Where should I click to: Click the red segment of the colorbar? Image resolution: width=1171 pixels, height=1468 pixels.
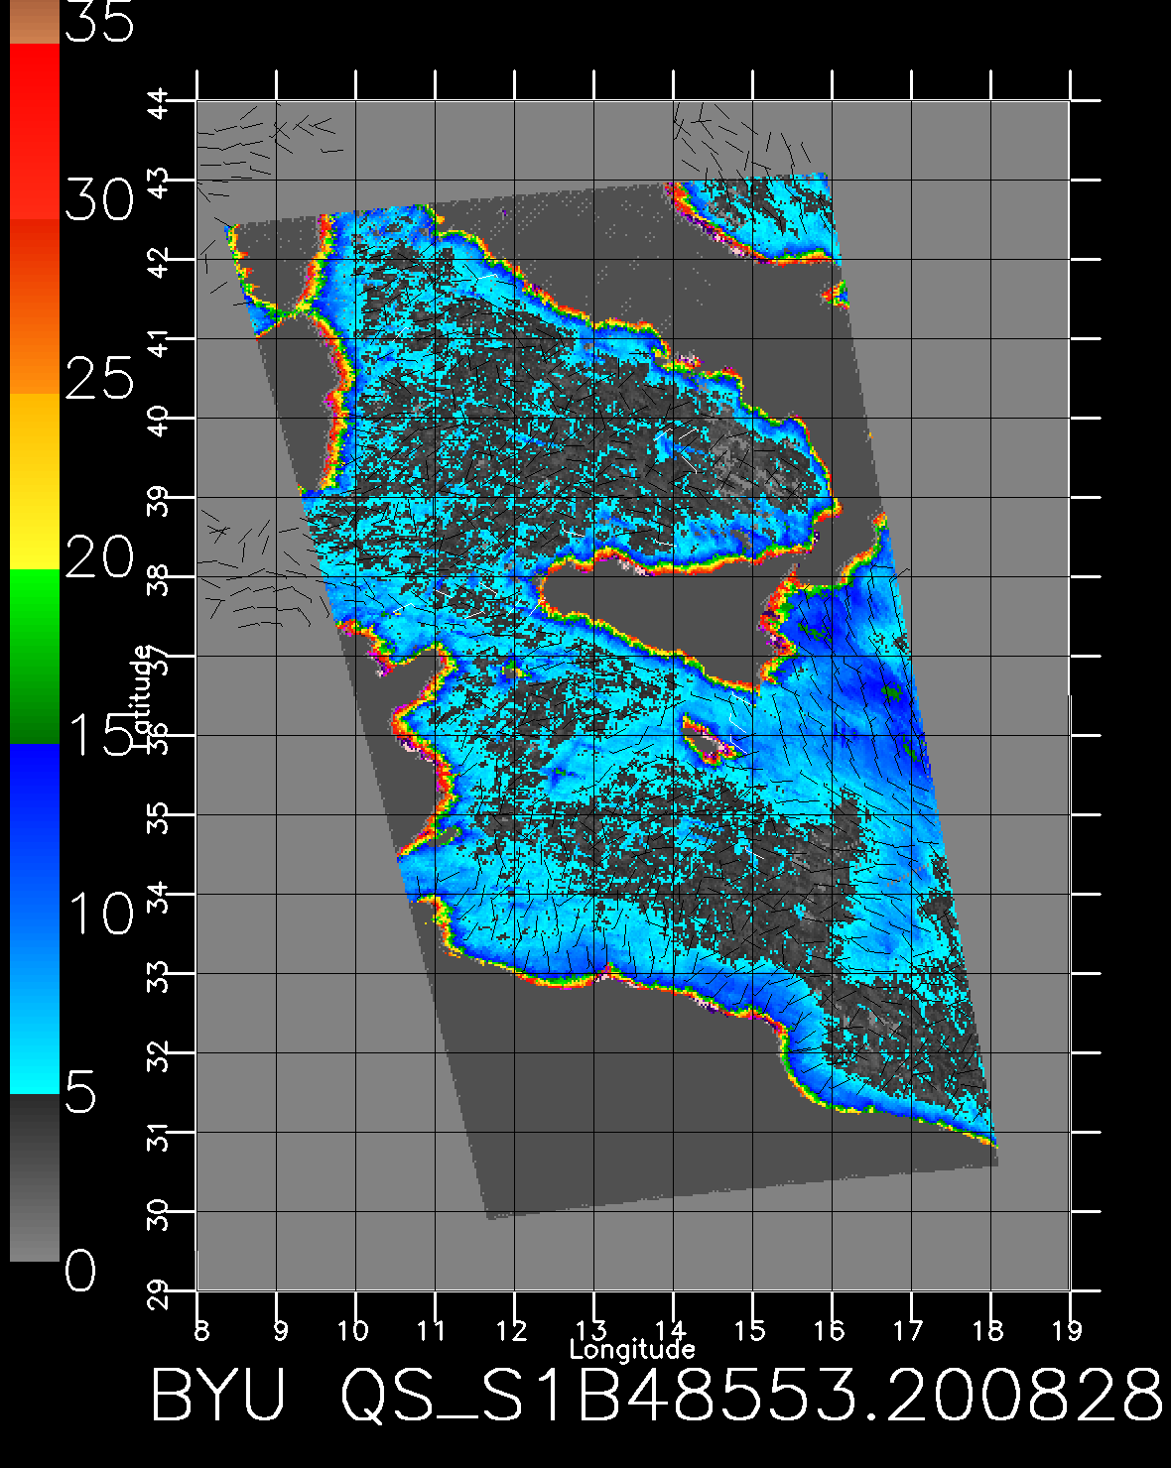(35, 132)
